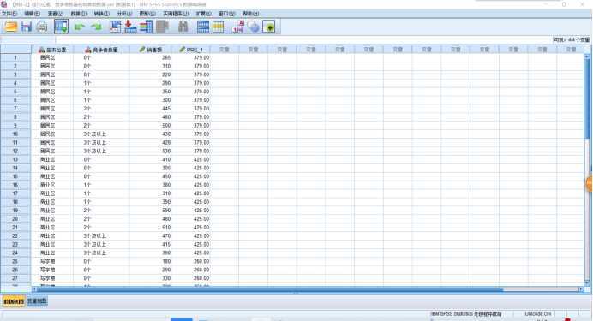
Task: Click the sales value 445 in row 7
Action: click(x=151, y=109)
